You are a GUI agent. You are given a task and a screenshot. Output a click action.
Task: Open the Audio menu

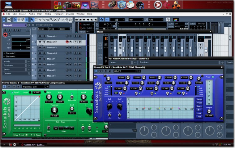(32, 14)
